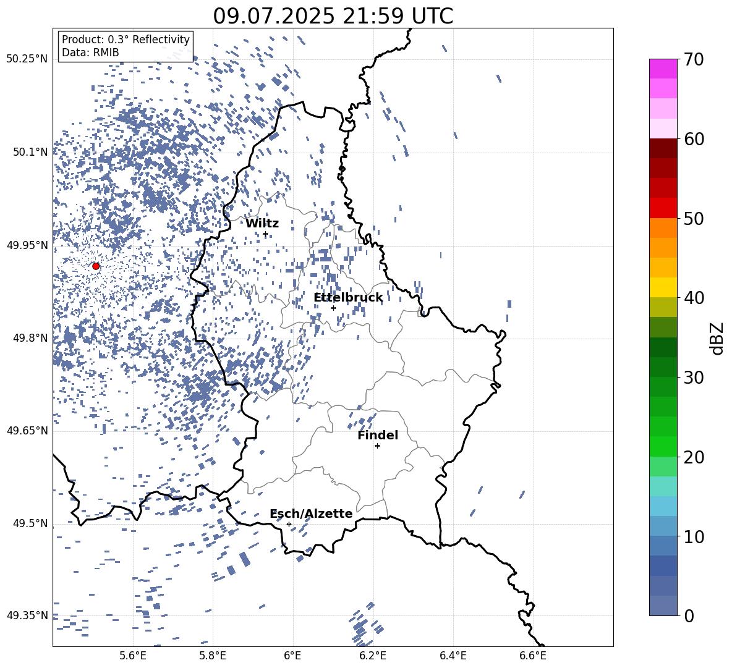Click the 49.35°N latitude label
The height and width of the screenshot is (668, 732).
[x=27, y=615]
